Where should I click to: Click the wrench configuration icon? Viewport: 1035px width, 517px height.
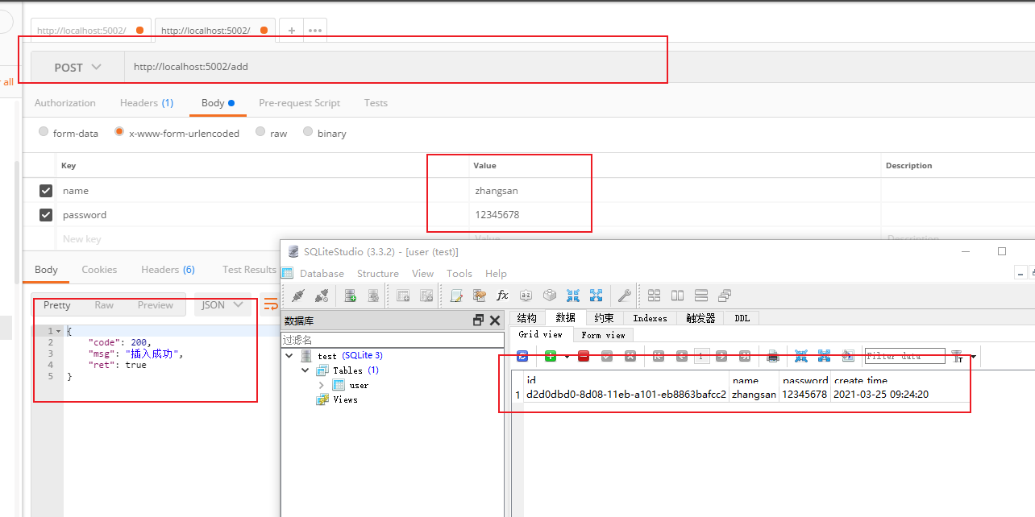624,296
